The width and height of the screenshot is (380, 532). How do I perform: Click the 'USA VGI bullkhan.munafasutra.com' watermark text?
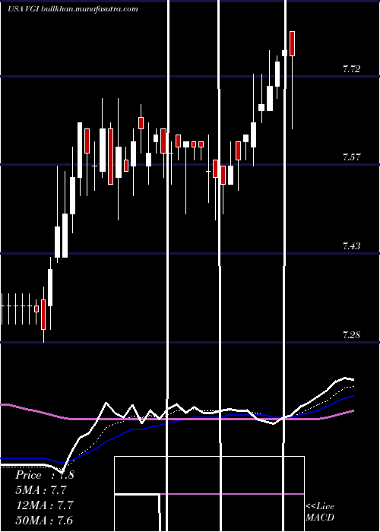pyautogui.click(x=73, y=9)
